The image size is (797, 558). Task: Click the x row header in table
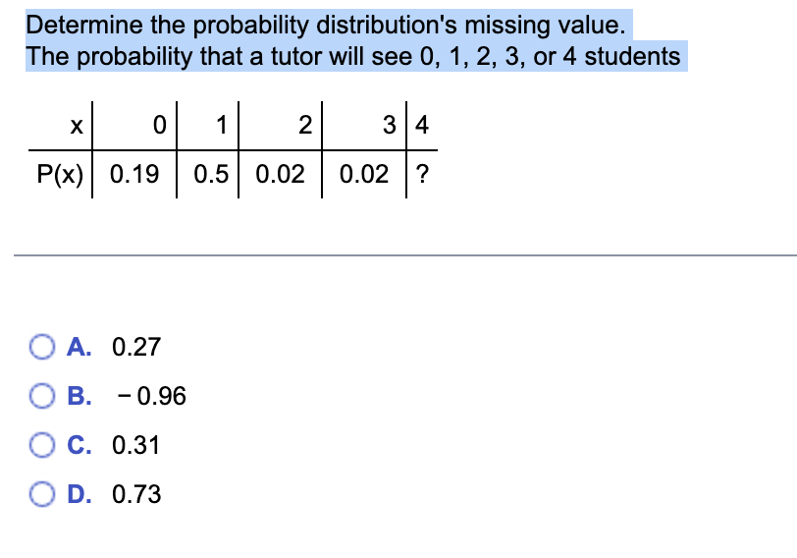point(77,125)
